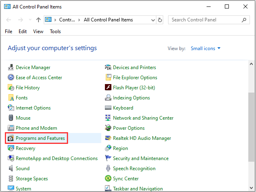Image resolution: width=256 pixels, height=192 pixels.
Task: Open the Power Options link
Action: [129, 128]
